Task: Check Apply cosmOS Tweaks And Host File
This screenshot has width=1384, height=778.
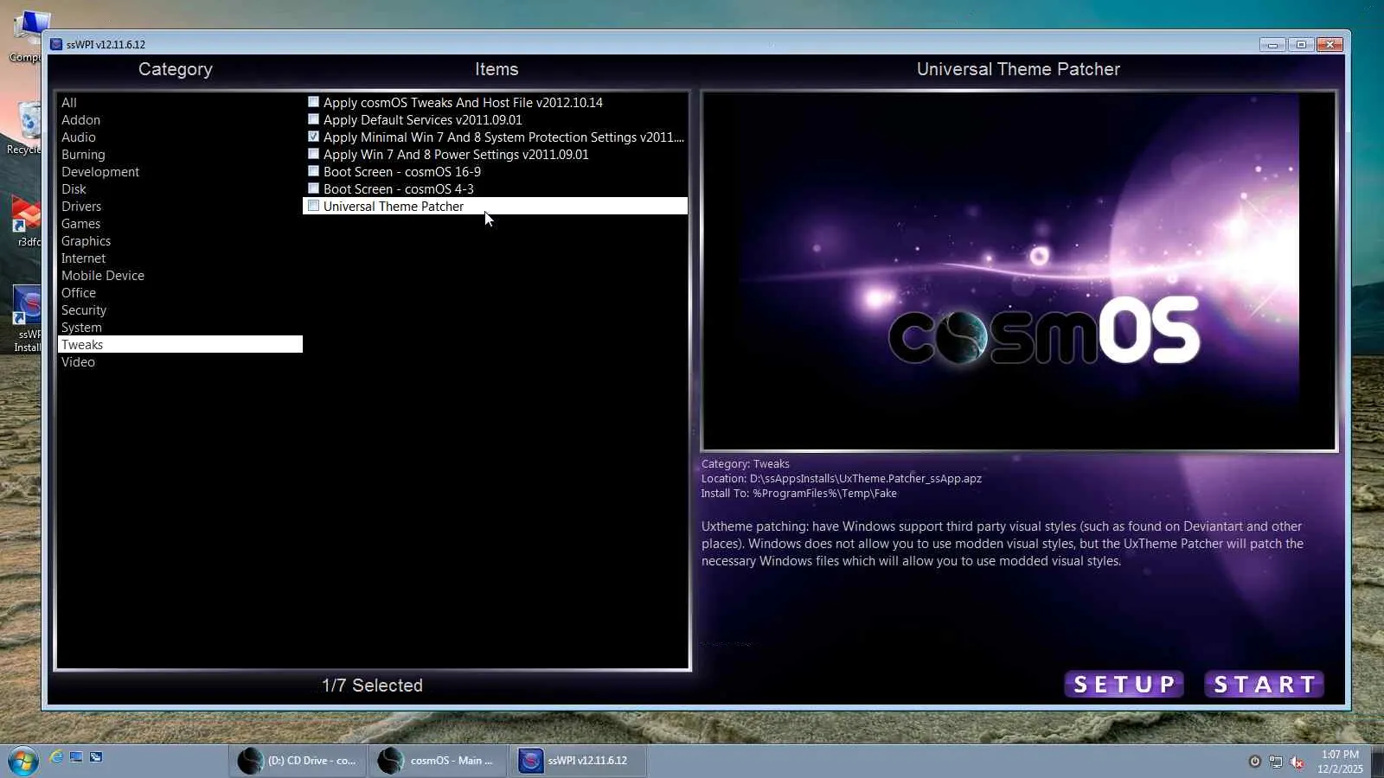Action: [313, 102]
